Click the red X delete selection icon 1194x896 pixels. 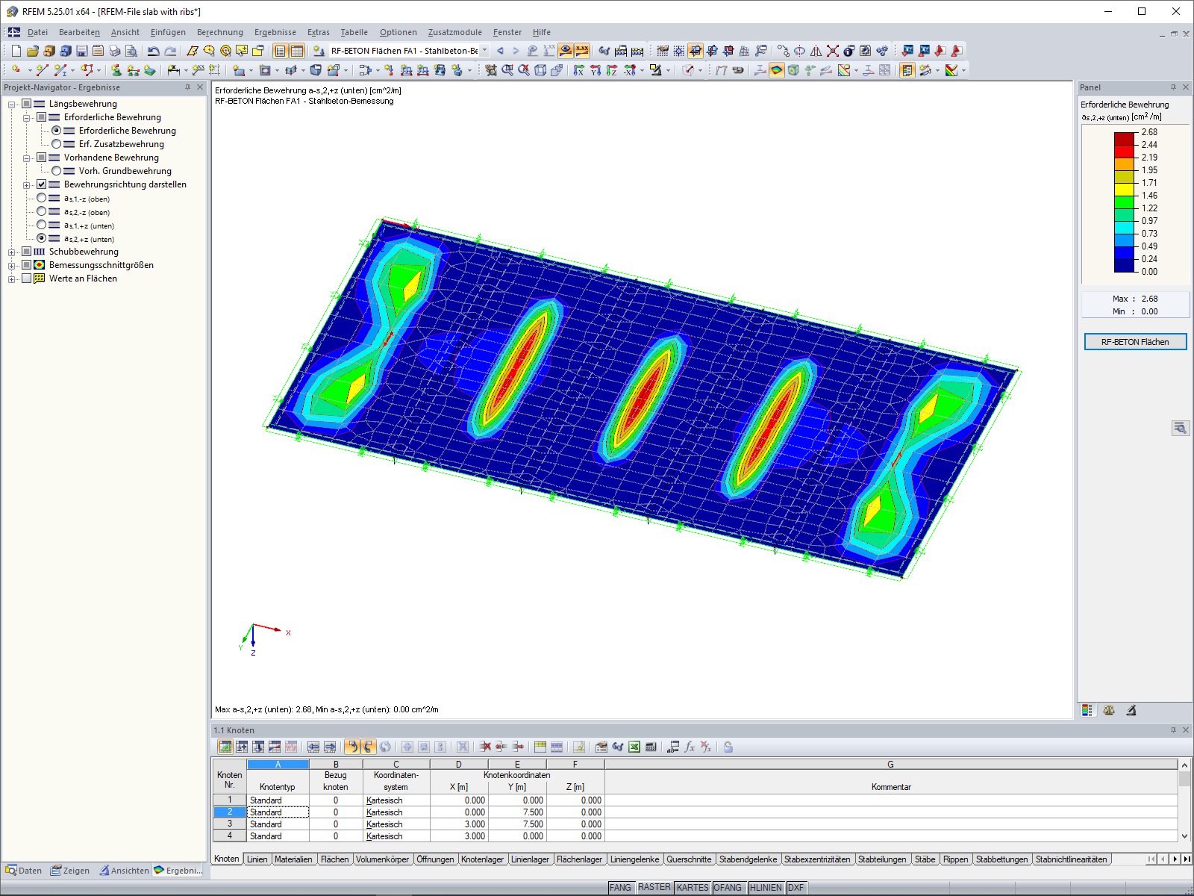(x=833, y=51)
